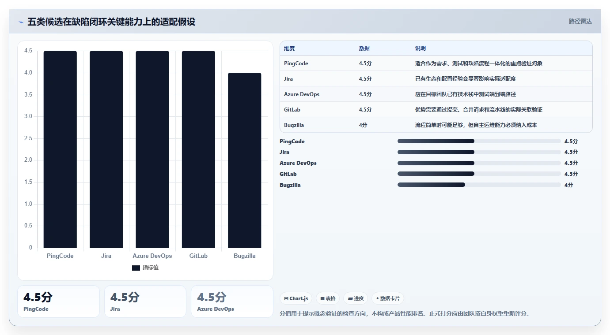The height and width of the screenshot is (335, 610).
Task: Click the 路径雷达 label in header
Action: tap(580, 21)
